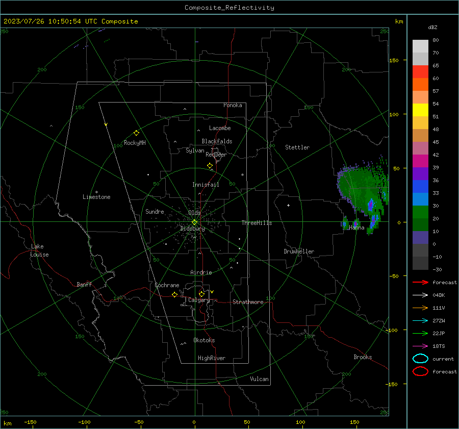This screenshot has width=459, height=429.
Task: Click the dBZ legend heading
Action: [x=432, y=28]
